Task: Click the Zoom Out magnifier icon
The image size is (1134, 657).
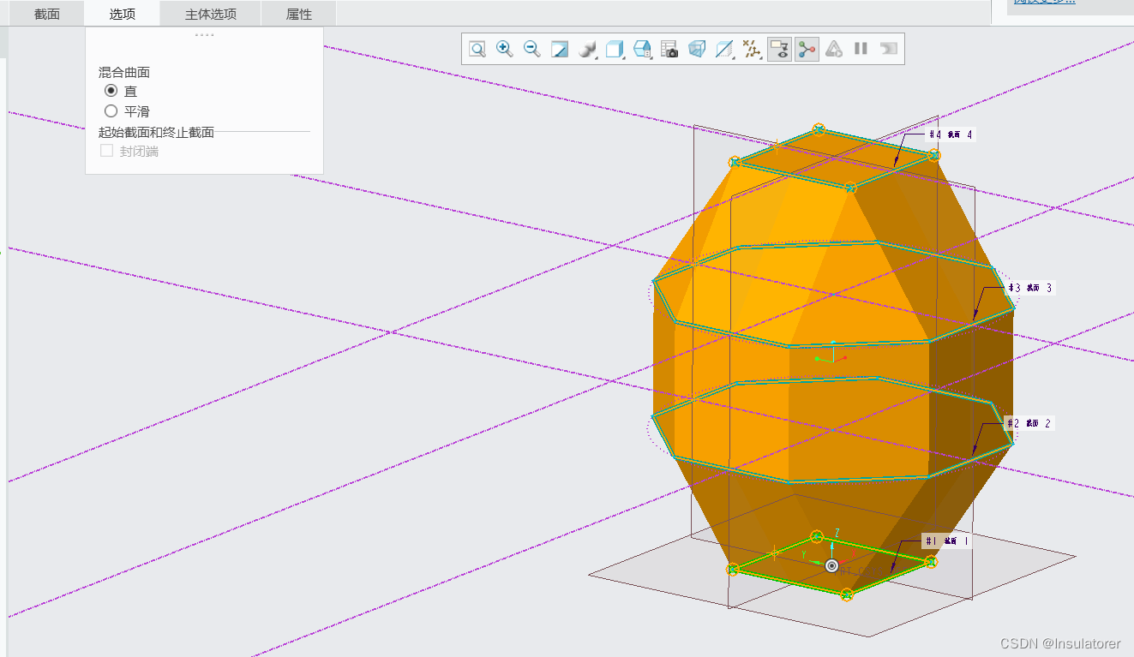Action: point(532,50)
